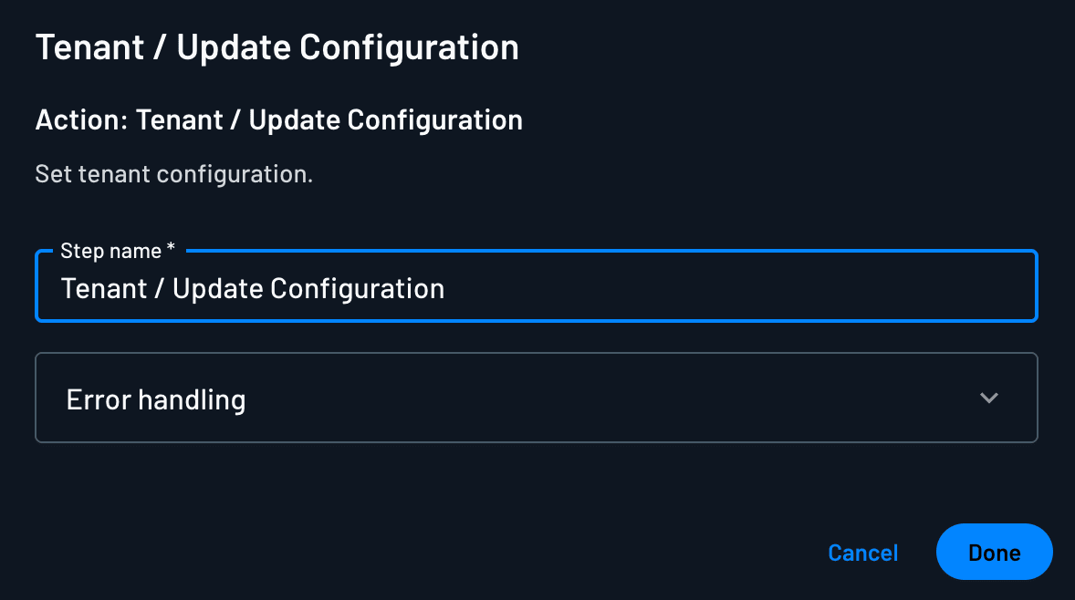1075x600 pixels.
Task: Click the Tenant / Update Configuration dialog title
Action: click(277, 47)
